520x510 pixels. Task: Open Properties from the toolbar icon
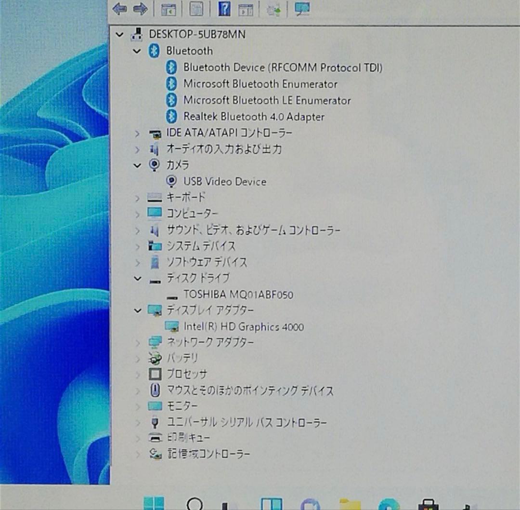tap(196, 9)
